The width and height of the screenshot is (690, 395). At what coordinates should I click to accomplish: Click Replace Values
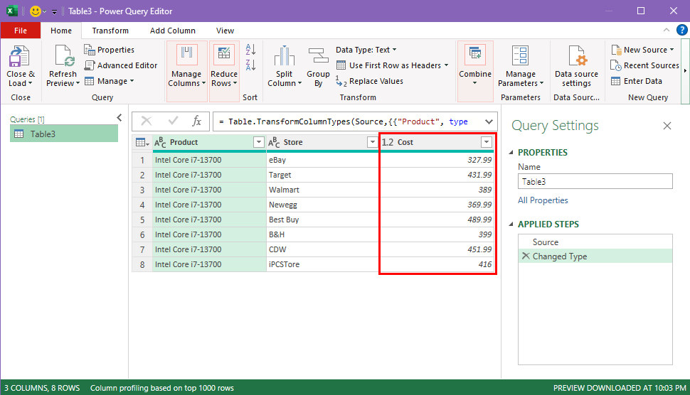pyautogui.click(x=370, y=81)
